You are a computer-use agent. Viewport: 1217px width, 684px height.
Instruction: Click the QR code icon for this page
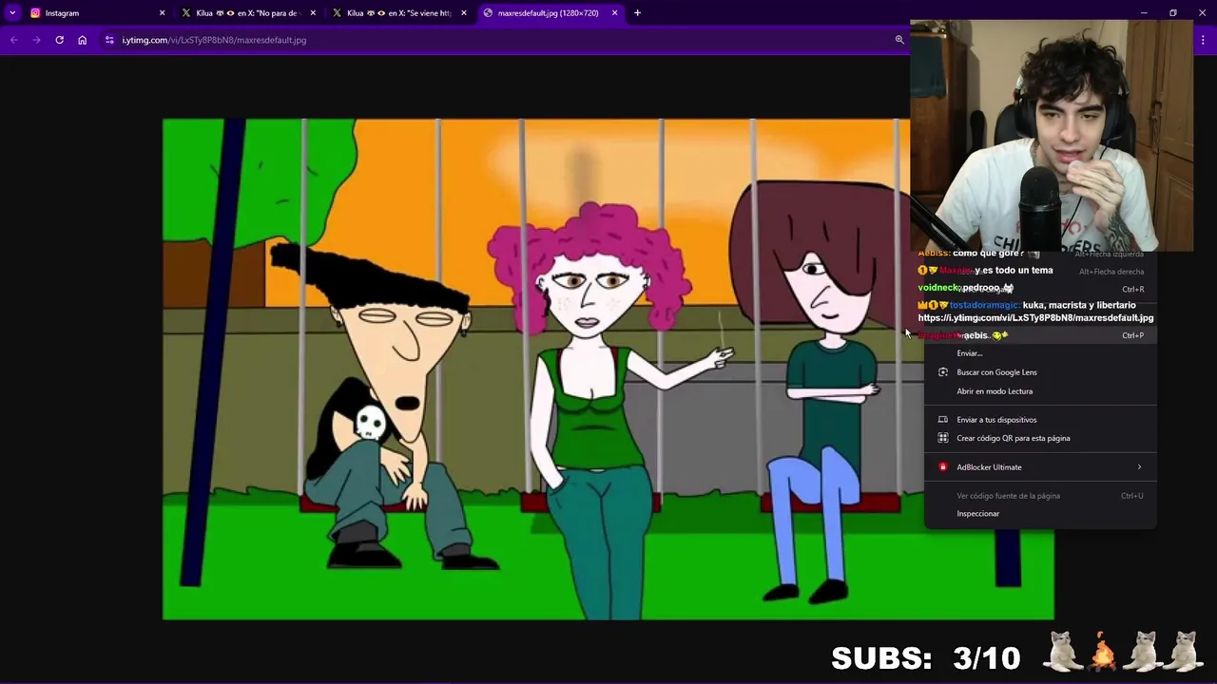(943, 438)
